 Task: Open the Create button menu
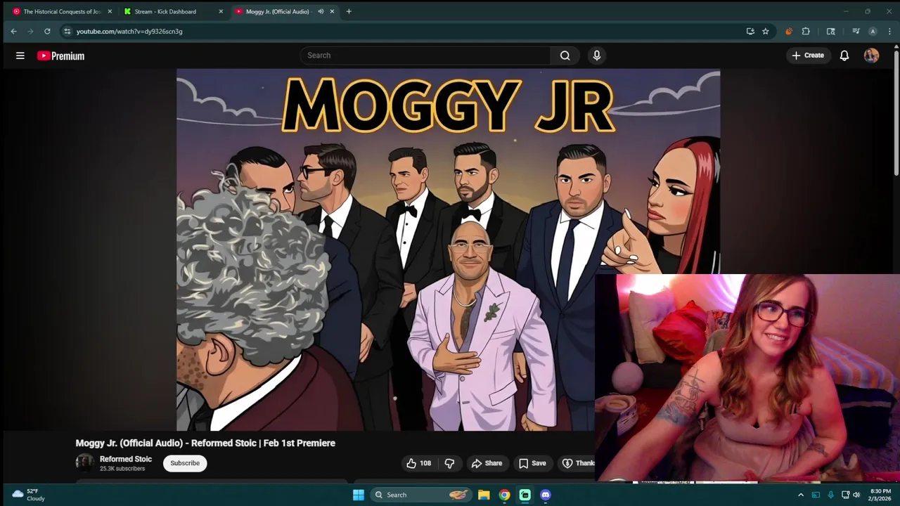click(808, 56)
